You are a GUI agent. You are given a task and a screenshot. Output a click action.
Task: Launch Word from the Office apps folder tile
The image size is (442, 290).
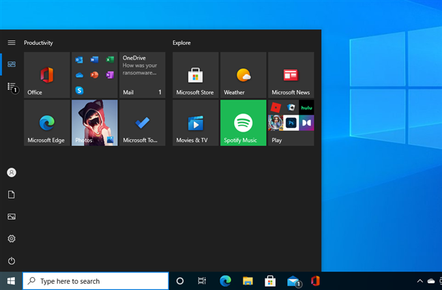click(x=94, y=59)
